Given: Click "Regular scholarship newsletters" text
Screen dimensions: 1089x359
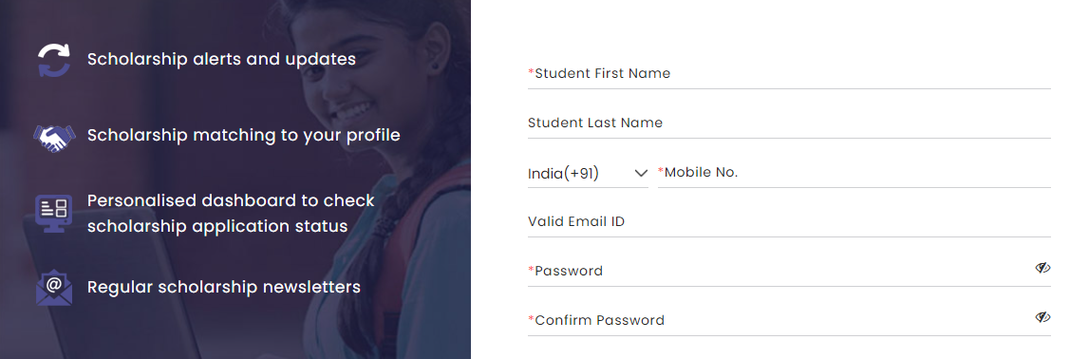Looking at the screenshot, I should (x=224, y=287).
